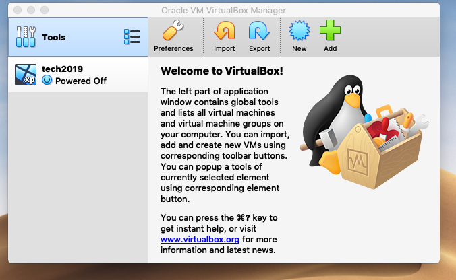Click the Welcome to VirtualBox! heading

click(222, 71)
